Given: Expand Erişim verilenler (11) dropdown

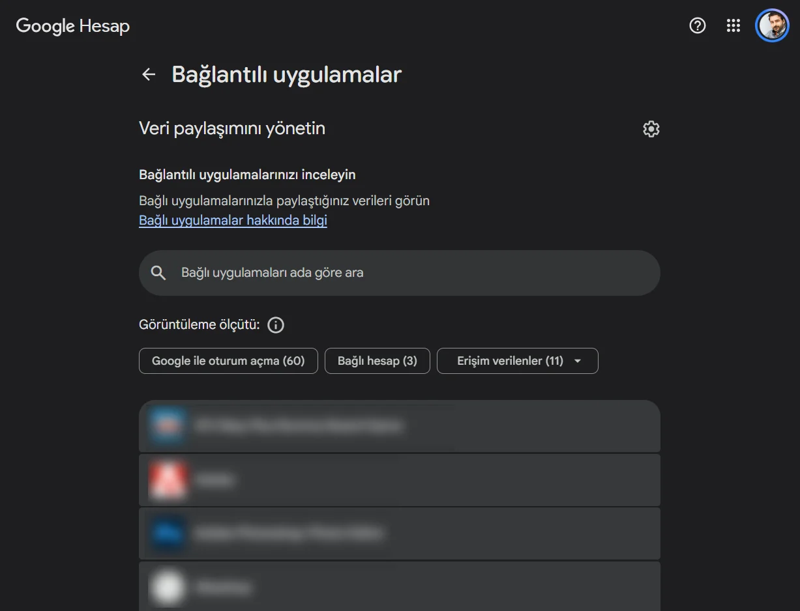Looking at the screenshot, I should pyautogui.click(x=518, y=361).
